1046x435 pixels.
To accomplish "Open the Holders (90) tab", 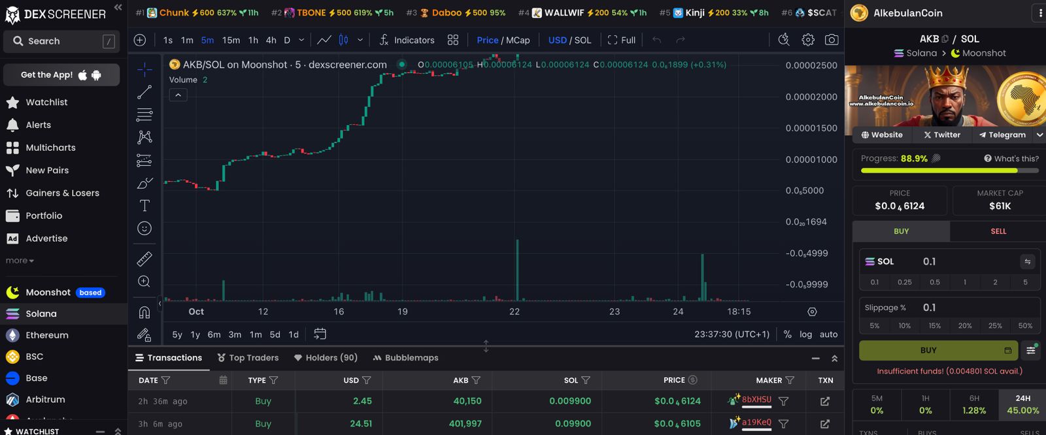I will 326,358.
